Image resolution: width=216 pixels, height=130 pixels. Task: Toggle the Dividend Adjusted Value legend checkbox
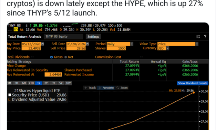[10, 99]
